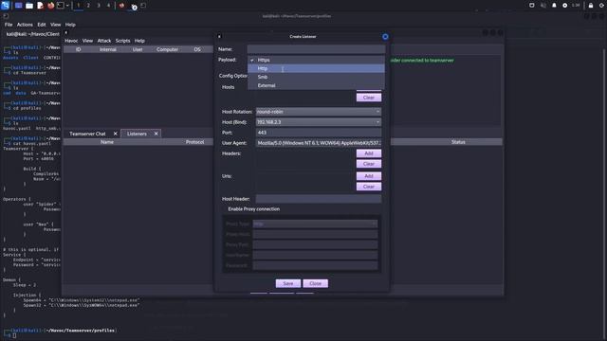Open the network tray icon

[x=543, y=6]
